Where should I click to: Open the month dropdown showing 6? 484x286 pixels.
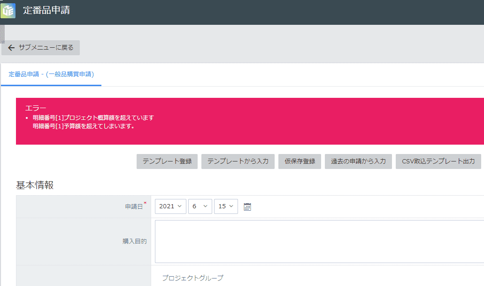click(200, 206)
